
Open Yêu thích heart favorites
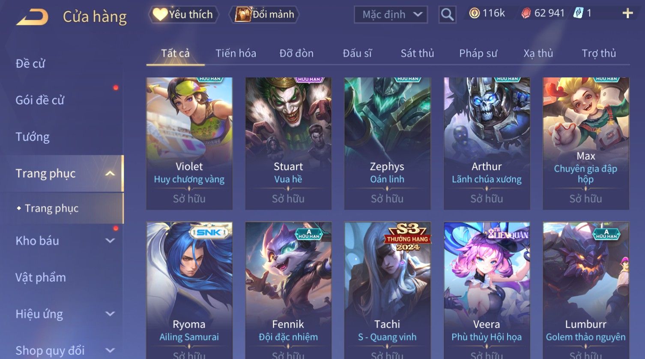pos(184,15)
